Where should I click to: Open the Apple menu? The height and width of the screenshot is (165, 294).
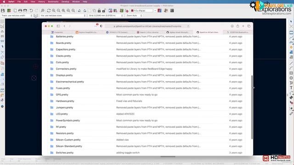(4, 2)
